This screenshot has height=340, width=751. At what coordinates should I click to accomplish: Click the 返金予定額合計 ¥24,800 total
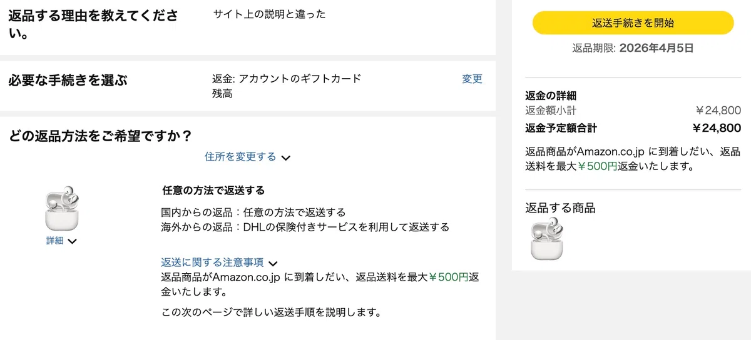tap(633, 128)
